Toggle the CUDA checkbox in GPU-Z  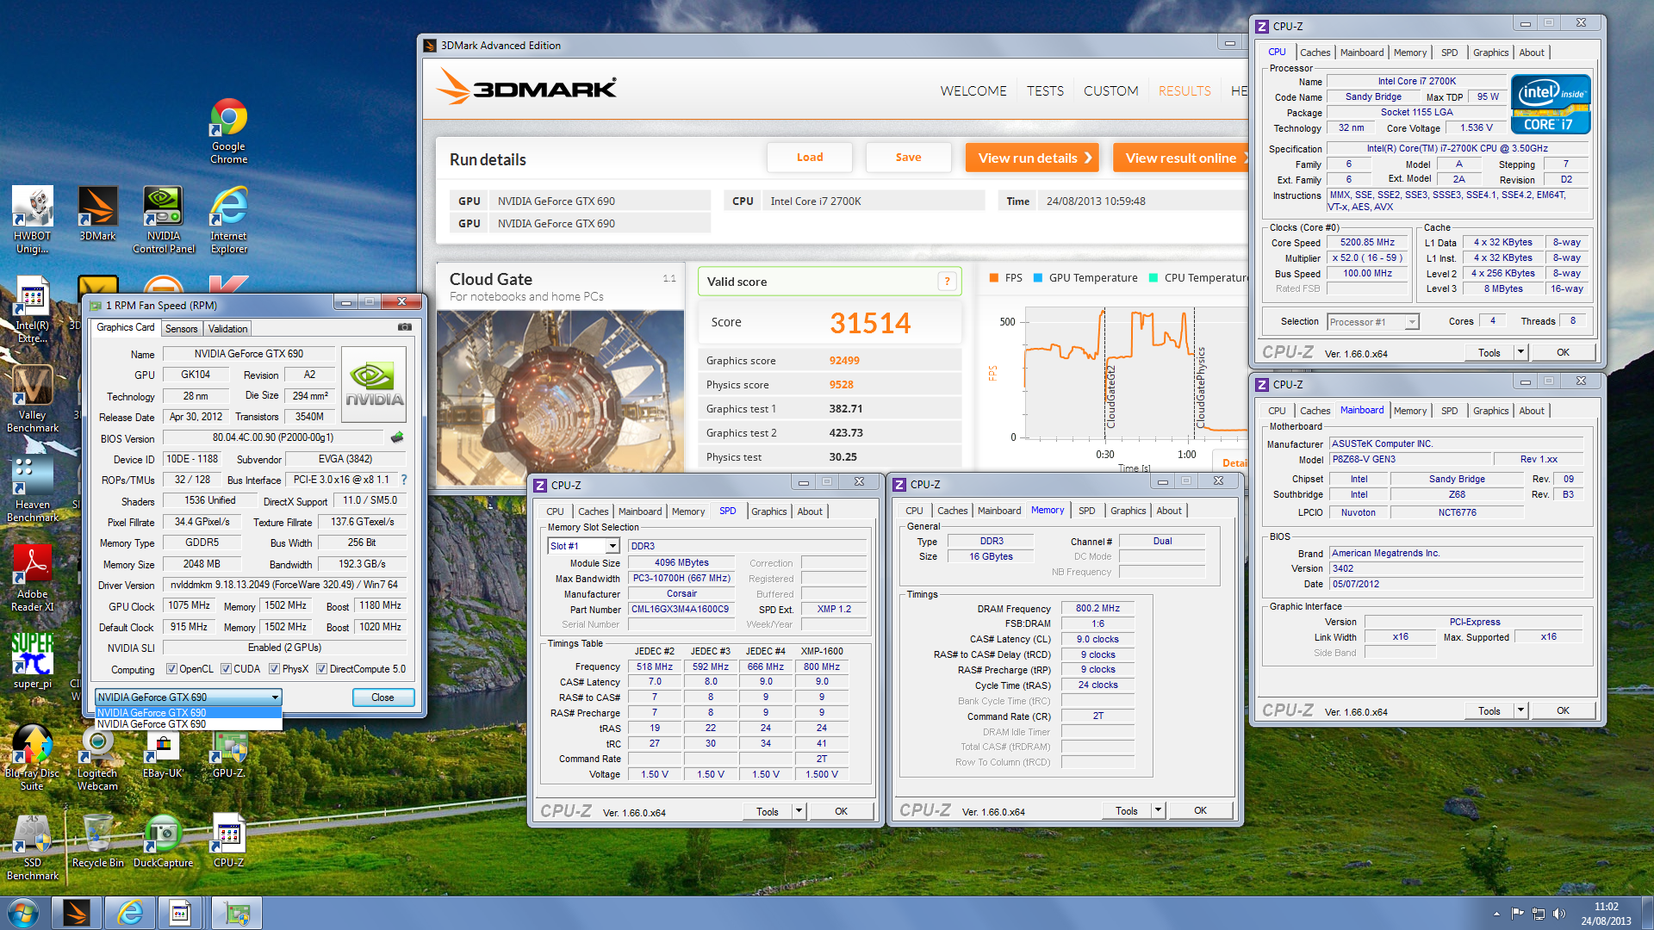(x=226, y=669)
